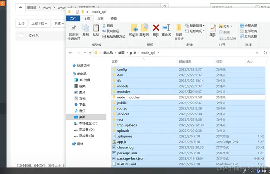270x174 pixels.
Task: Click Copy path (复制路径) in ribbon
Action: 111,31
